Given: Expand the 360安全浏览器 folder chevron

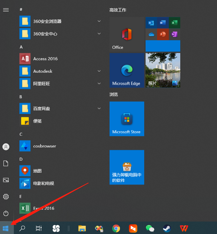Looking at the screenshot, I should pos(99,21).
